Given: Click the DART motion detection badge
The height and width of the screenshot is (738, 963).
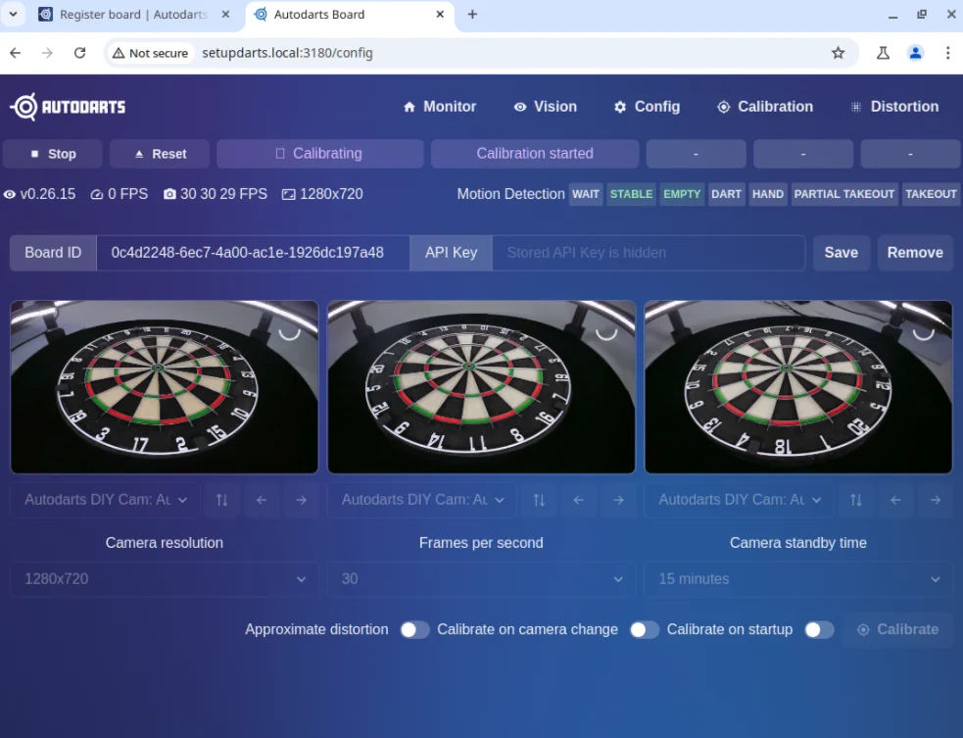Looking at the screenshot, I should 726,194.
